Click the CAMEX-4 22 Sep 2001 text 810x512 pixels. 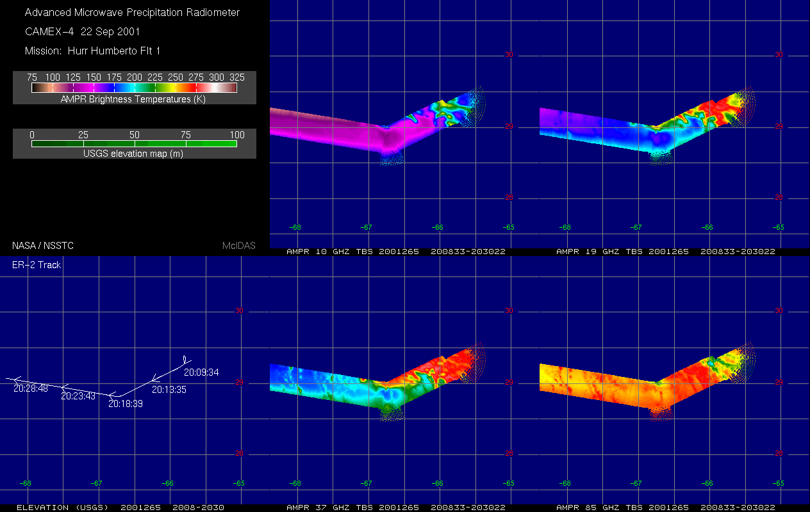(82, 31)
